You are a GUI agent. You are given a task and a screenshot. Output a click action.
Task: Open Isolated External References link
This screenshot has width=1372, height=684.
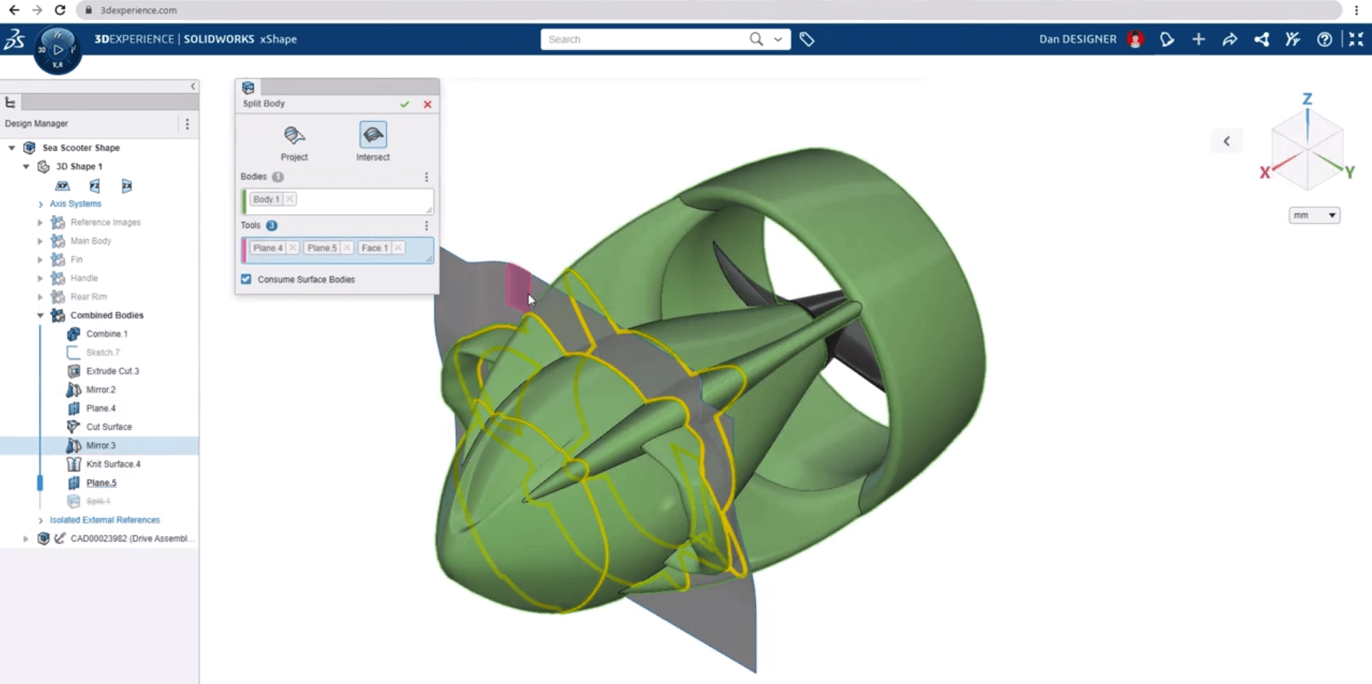click(x=104, y=520)
